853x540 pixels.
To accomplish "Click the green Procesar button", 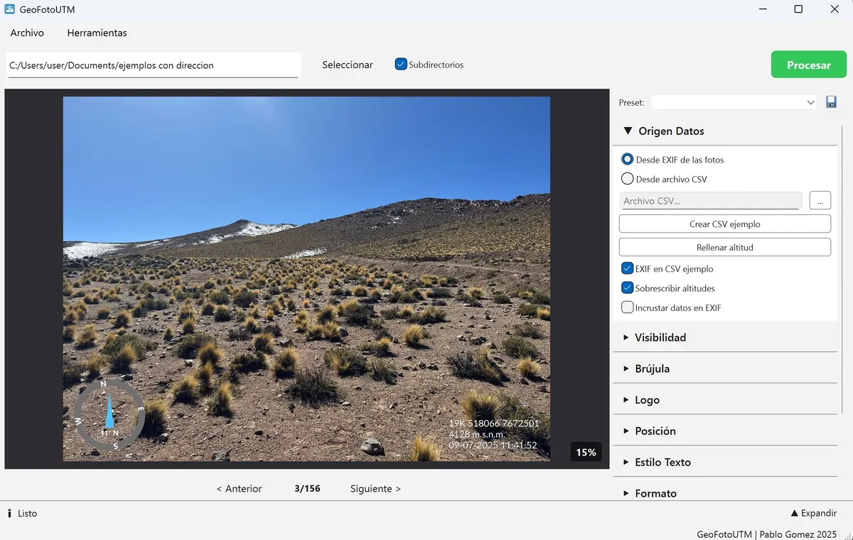I will coord(809,65).
